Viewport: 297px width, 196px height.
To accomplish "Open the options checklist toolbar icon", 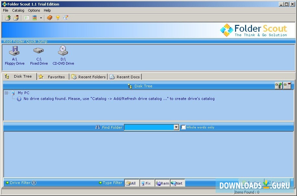I will coord(27,18).
